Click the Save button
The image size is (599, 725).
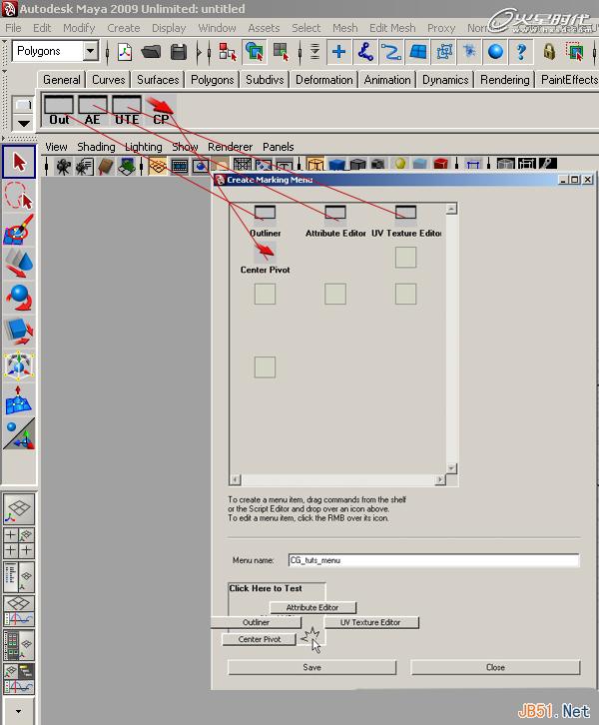click(x=311, y=667)
